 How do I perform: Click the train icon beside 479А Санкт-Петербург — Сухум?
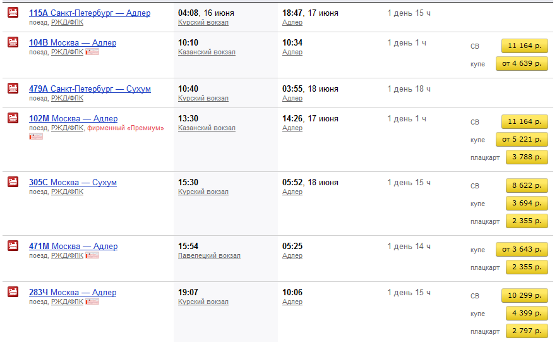point(13,89)
